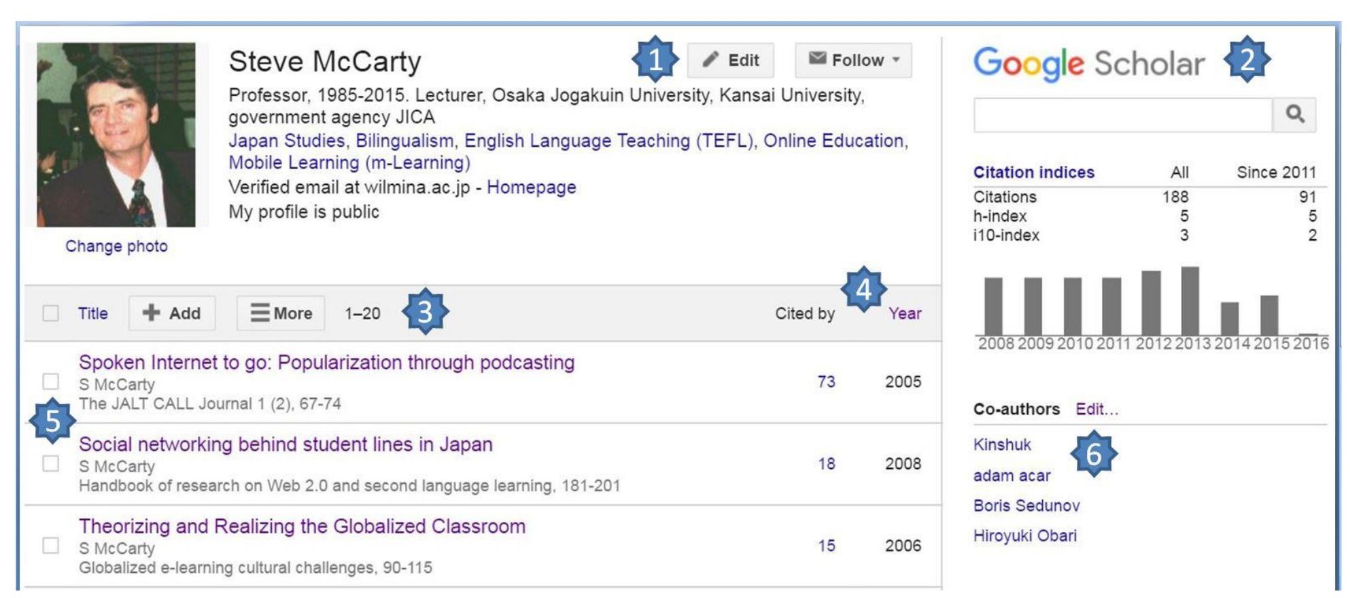
Task: Click the Google Scholar logo
Action: tap(1089, 64)
